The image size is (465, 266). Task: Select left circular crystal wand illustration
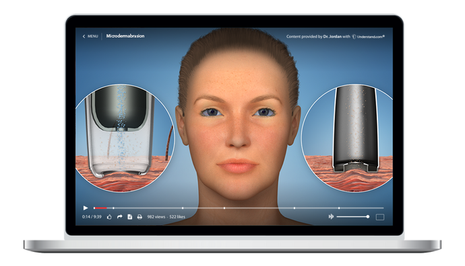pos(125,138)
